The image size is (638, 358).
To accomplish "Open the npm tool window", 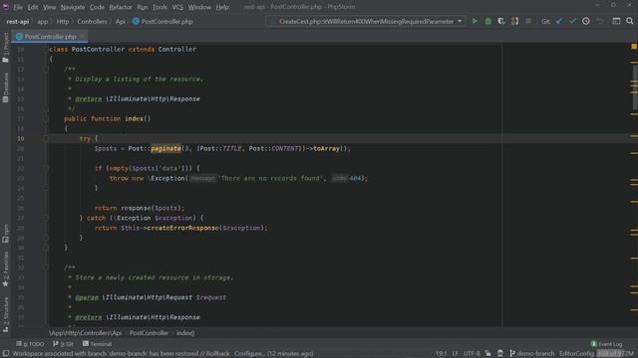I will 5,234.
